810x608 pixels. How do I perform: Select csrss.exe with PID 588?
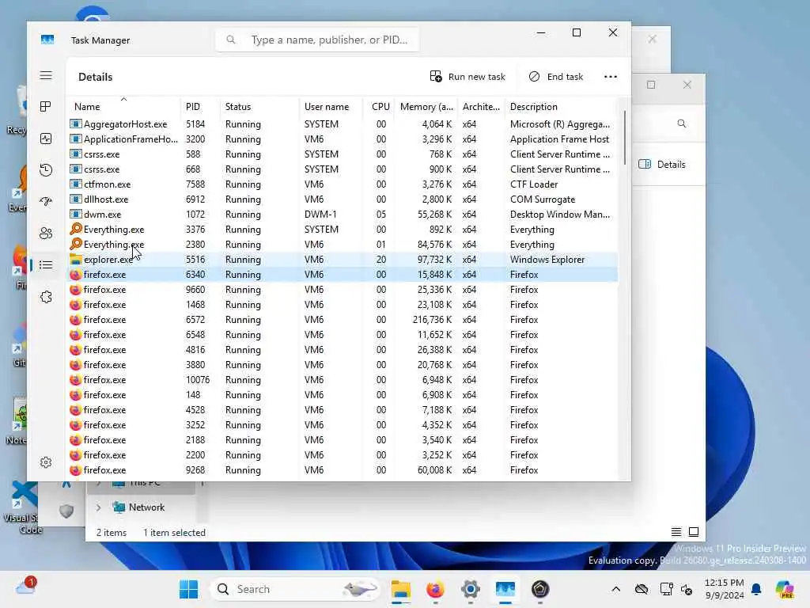click(343, 154)
